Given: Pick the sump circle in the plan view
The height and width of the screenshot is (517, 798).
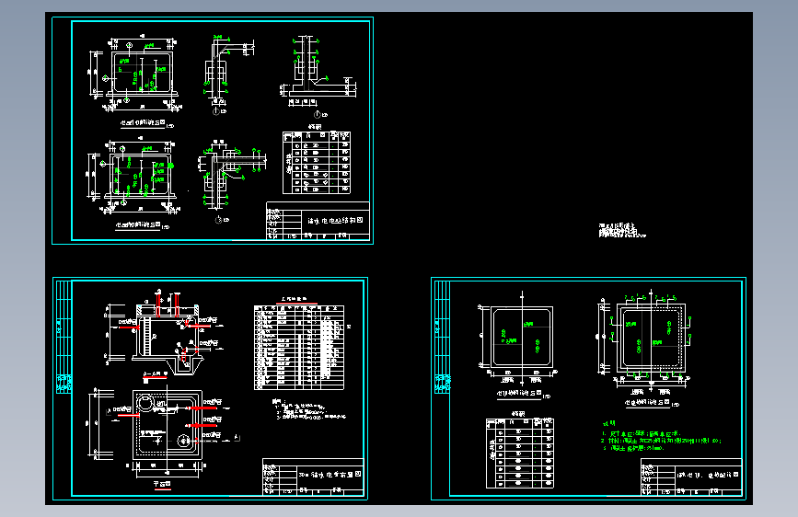Looking at the screenshot, I should [183, 441].
